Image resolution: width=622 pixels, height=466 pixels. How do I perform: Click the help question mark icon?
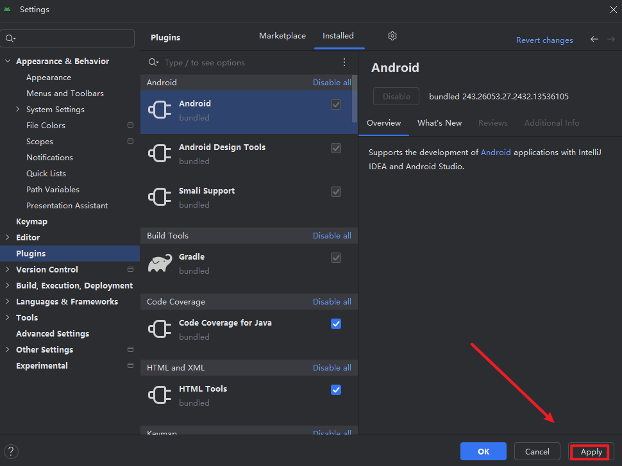coord(12,451)
